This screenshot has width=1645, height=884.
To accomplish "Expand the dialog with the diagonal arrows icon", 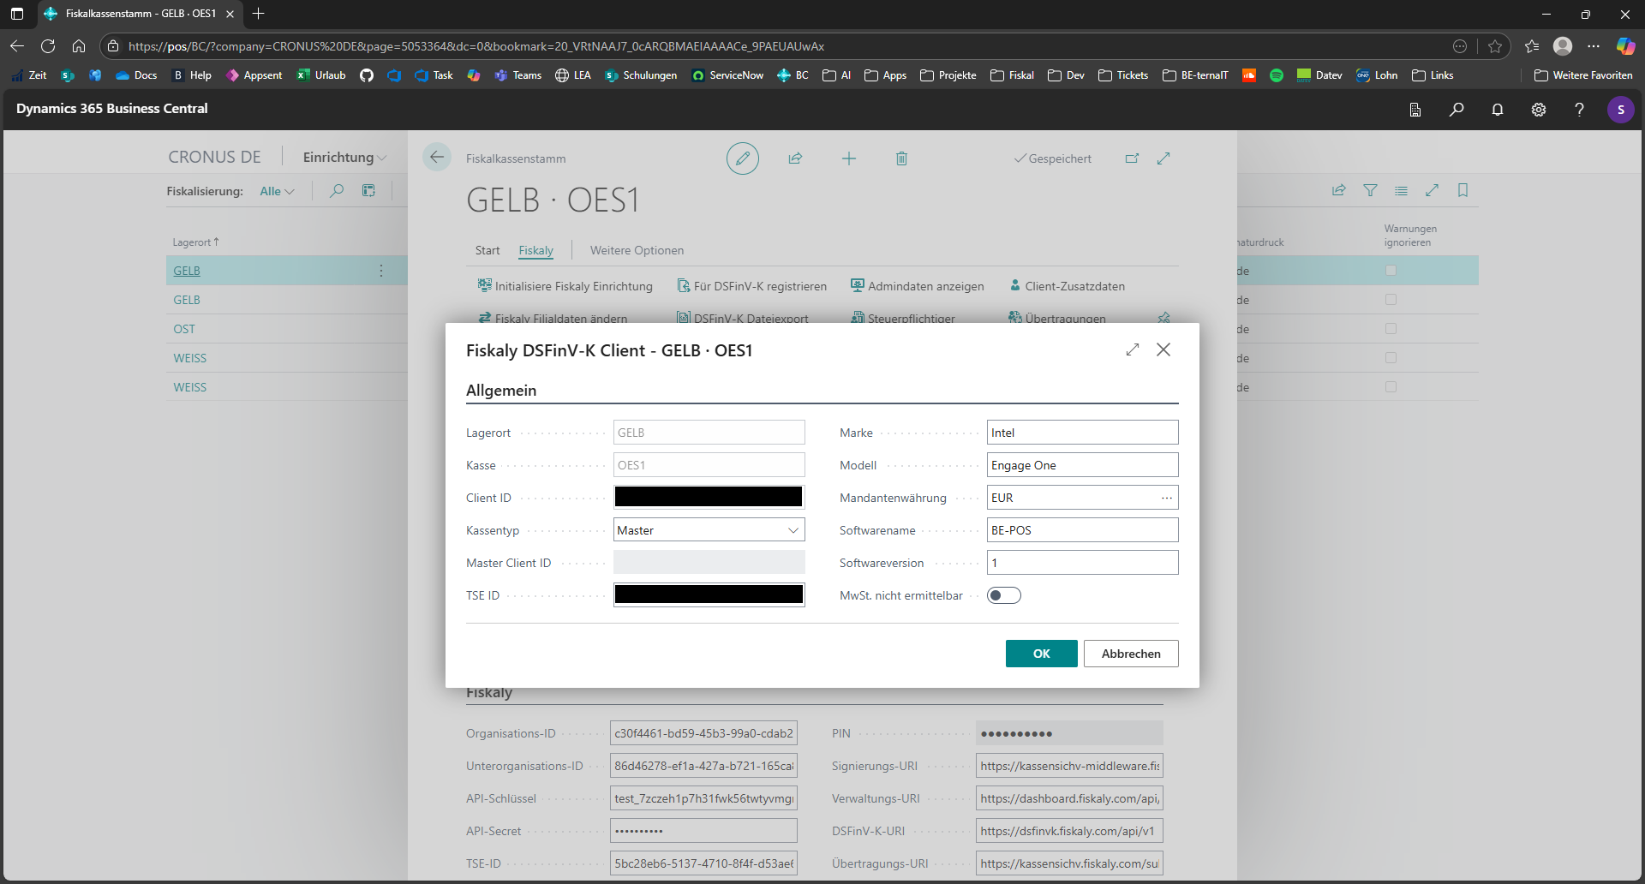I will (1132, 349).
